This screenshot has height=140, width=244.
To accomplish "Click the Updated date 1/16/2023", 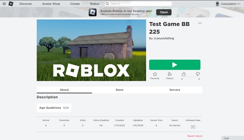I will [138, 126].
